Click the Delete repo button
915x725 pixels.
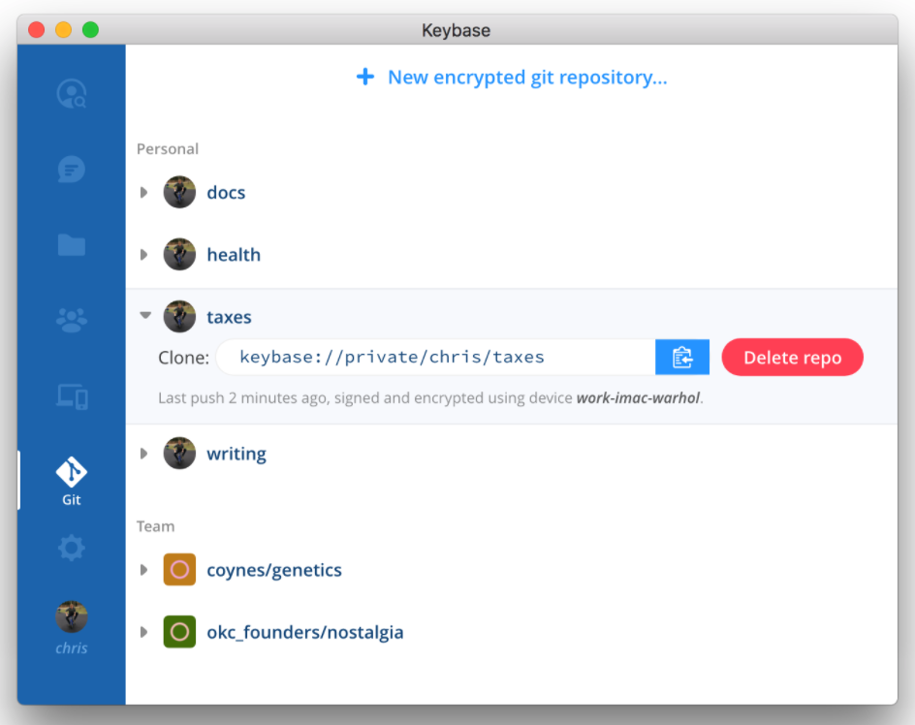pyautogui.click(x=793, y=358)
